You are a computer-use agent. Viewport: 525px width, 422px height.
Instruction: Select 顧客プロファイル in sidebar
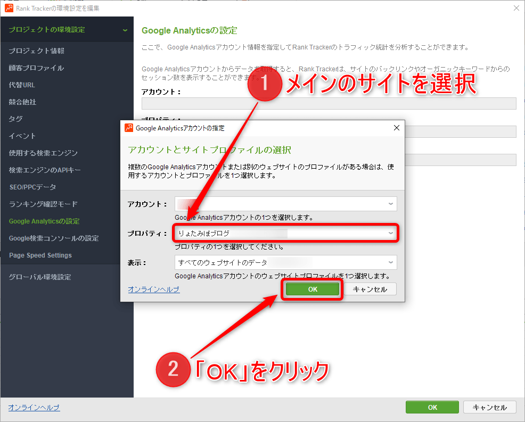(x=36, y=68)
